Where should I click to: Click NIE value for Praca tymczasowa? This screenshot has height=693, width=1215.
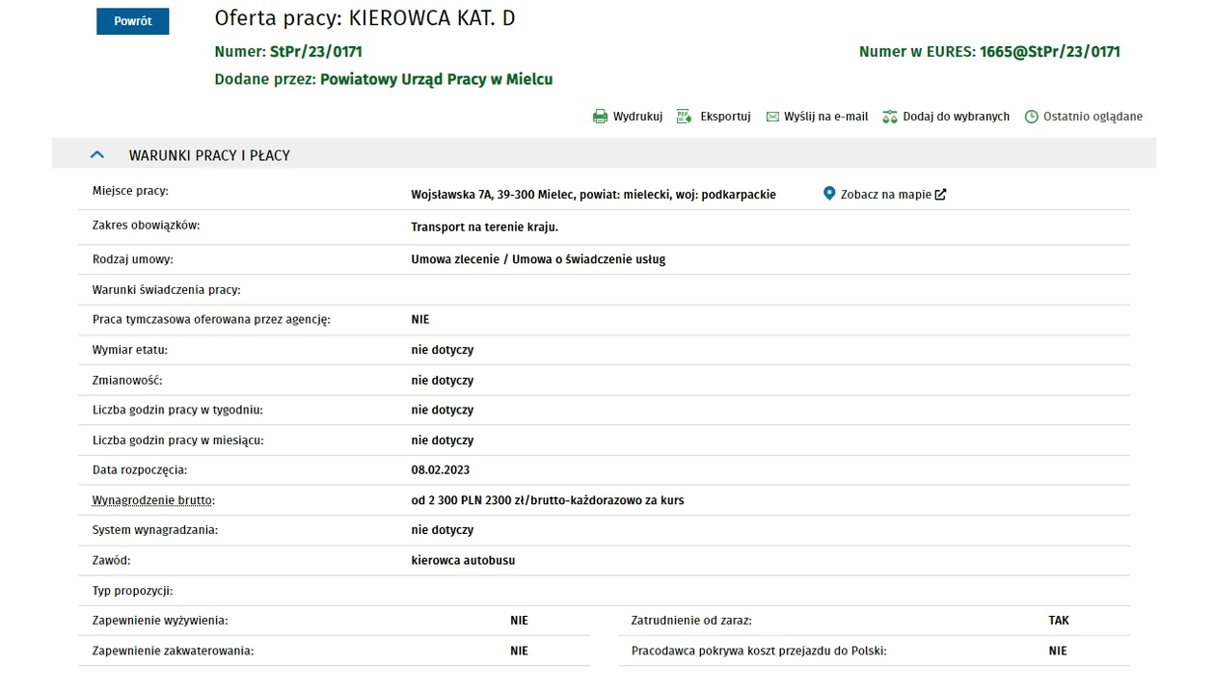[x=420, y=319]
